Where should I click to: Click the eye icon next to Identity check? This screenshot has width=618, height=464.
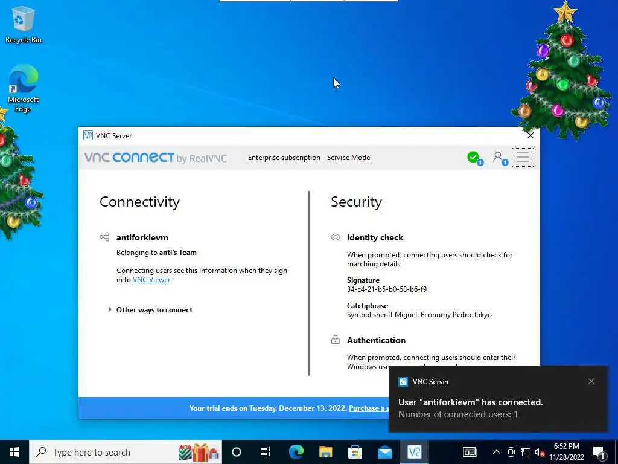coord(336,237)
